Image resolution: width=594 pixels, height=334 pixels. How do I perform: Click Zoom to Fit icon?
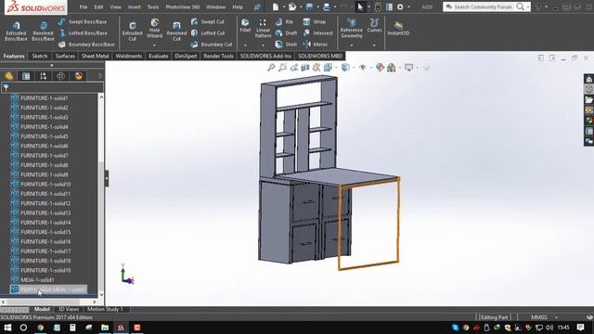click(x=271, y=68)
